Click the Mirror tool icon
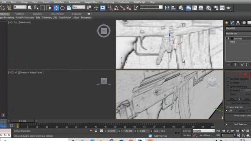251x141 pixels. coord(167,8)
